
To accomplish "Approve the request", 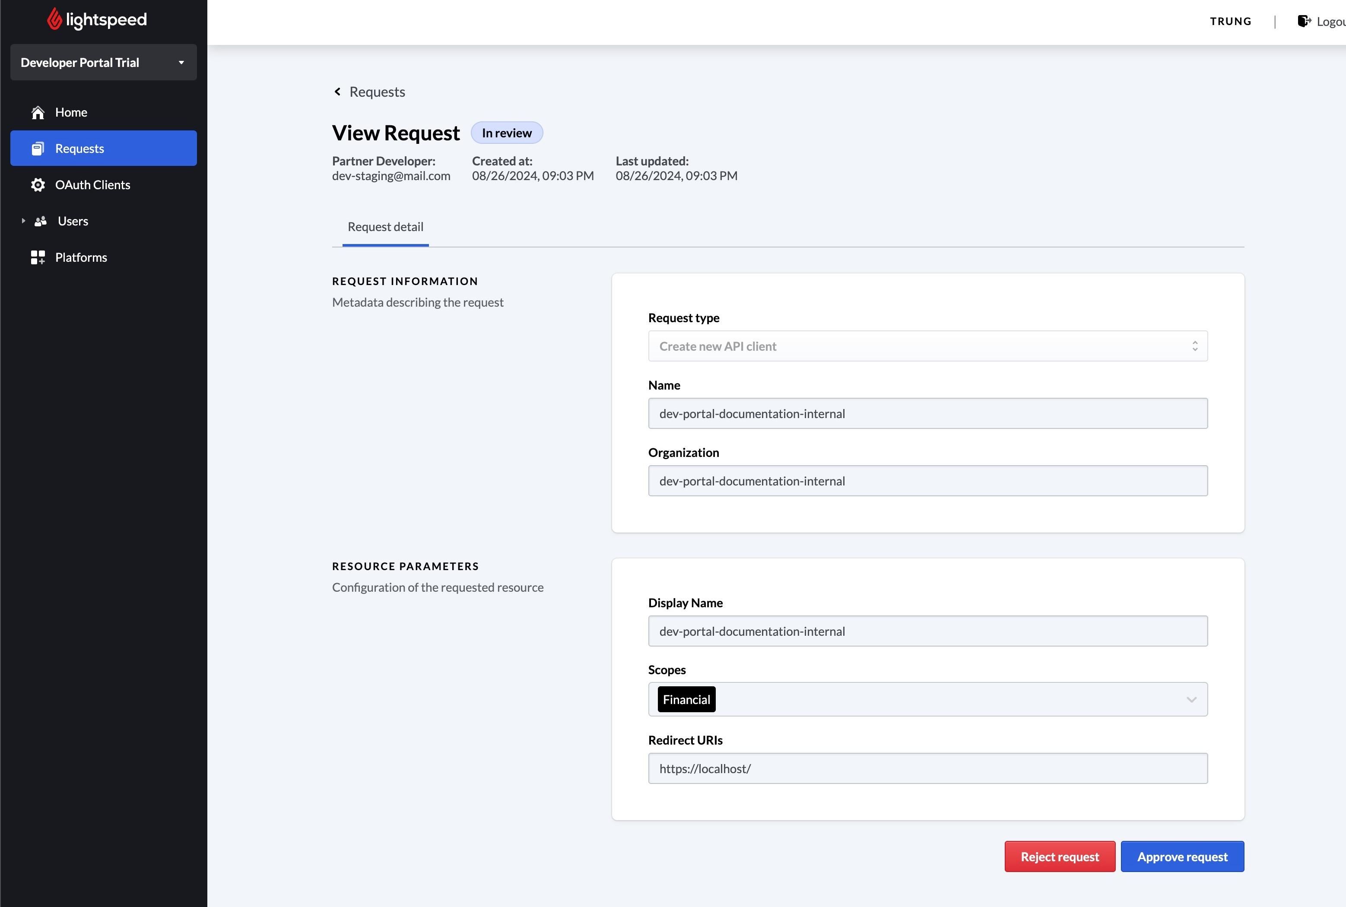I will tap(1182, 856).
